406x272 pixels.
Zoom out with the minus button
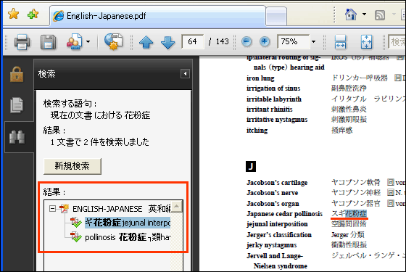[x=246, y=41]
